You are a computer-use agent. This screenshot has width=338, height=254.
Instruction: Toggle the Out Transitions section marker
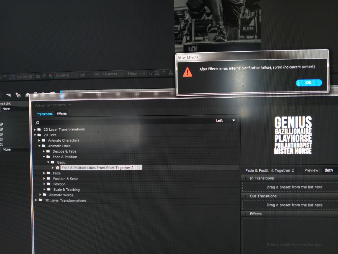(x=246, y=196)
